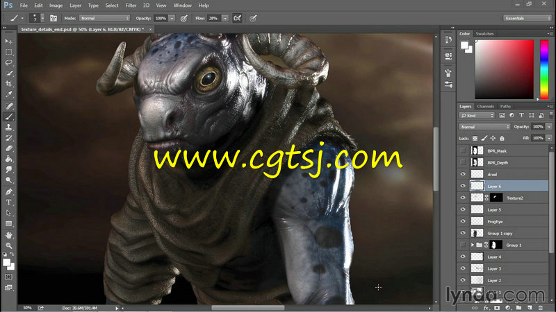
Task: Swap foreground and background colors
Action: 12,254
